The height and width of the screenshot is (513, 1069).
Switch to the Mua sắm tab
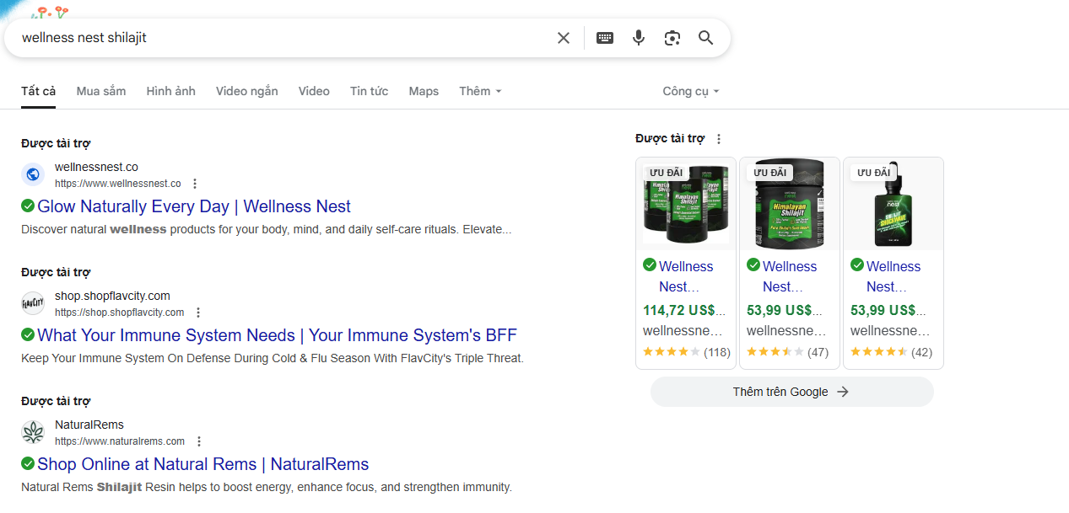[101, 91]
